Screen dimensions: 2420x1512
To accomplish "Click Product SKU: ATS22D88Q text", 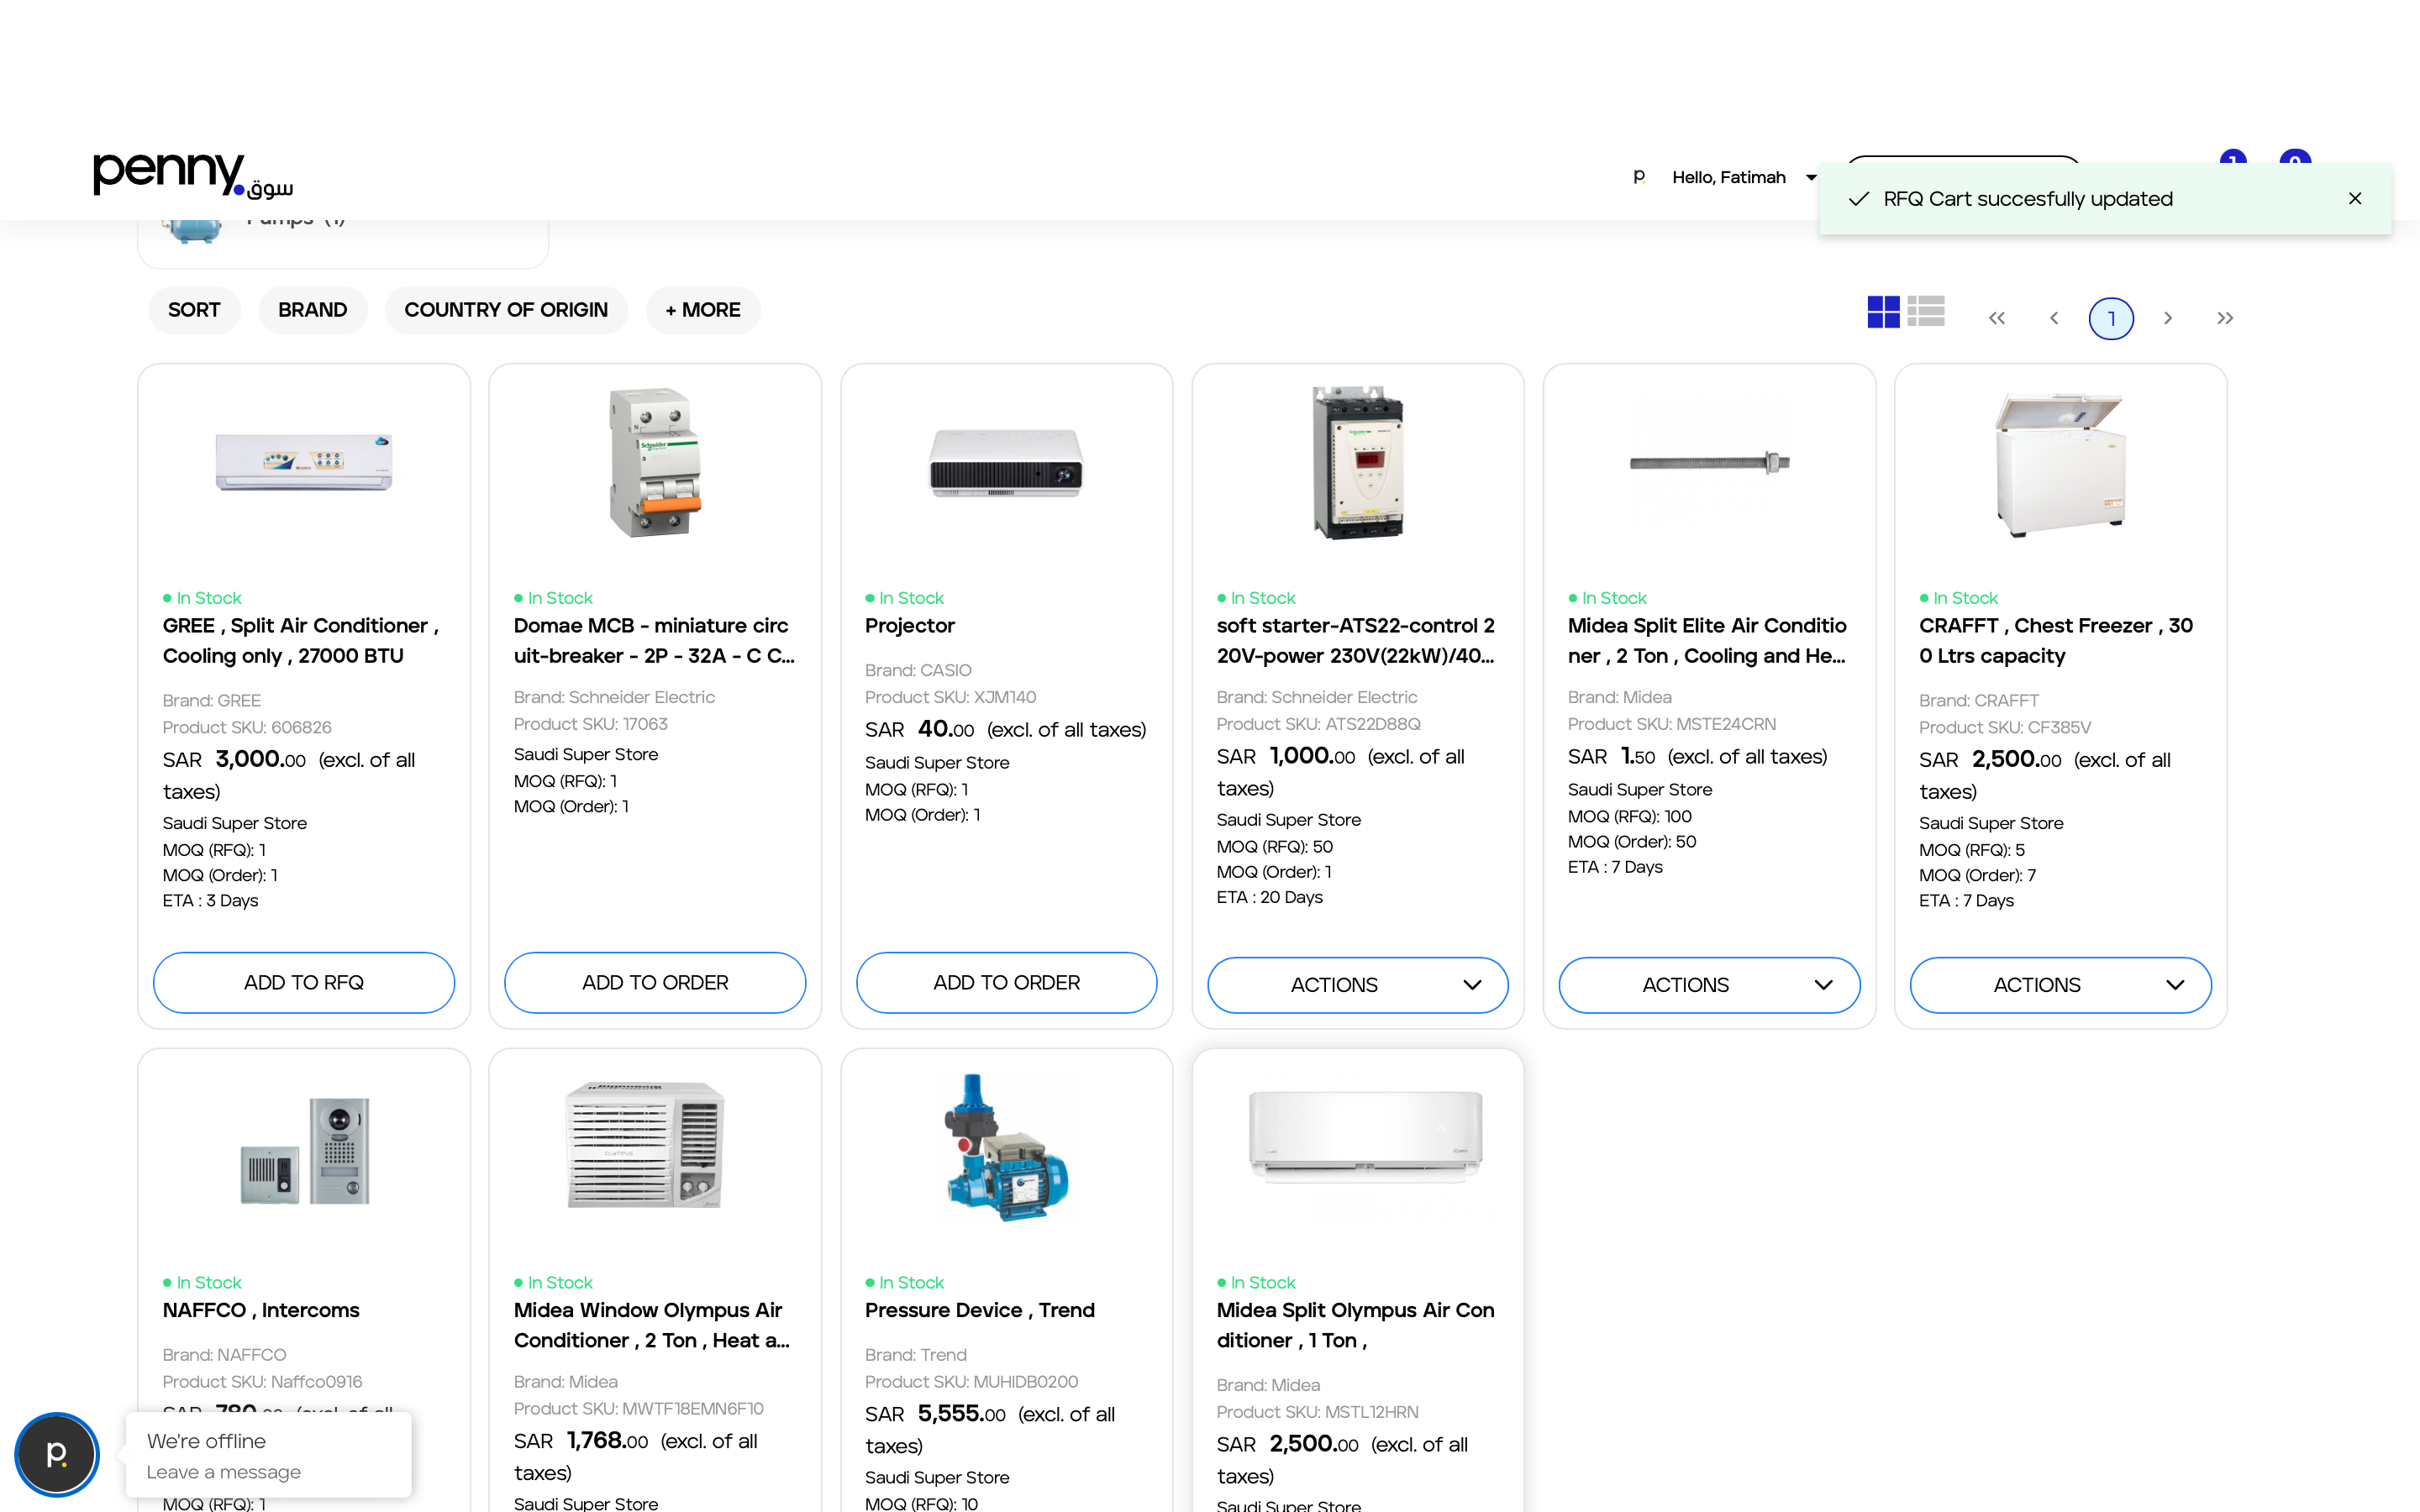I will [1318, 724].
